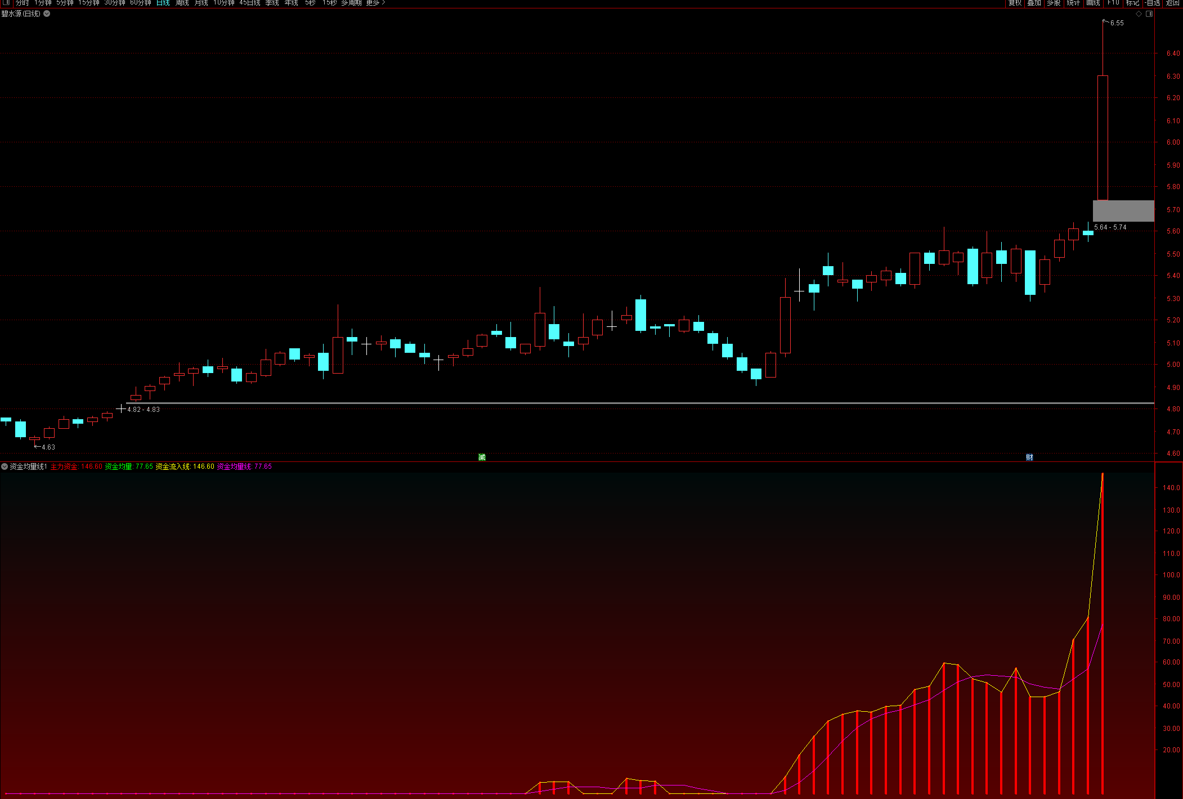The height and width of the screenshot is (799, 1183).
Task: Click the 统计 statistics button
Action: pos(1073,3)
